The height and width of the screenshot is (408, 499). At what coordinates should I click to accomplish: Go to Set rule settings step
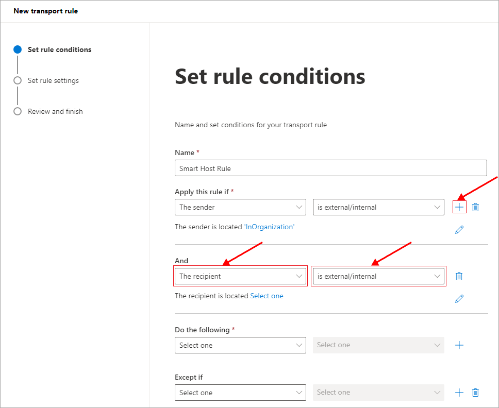click(53, 81)
